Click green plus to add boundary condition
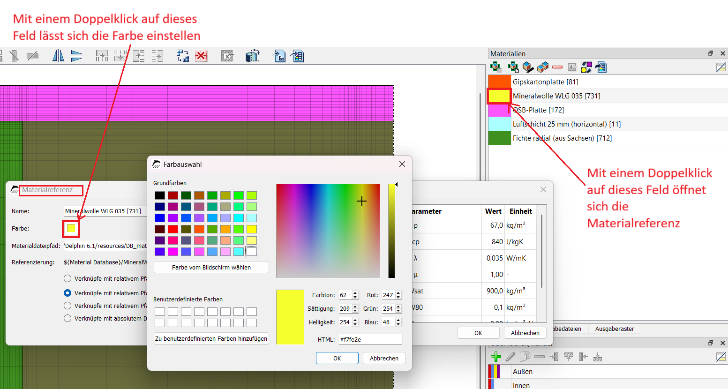 coord(496,357)
